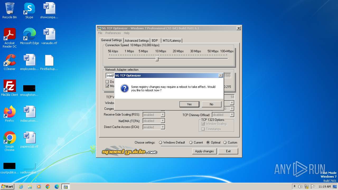Open the Preferences menu
The height and width of the screenshot is (190, 338).
point(113,33)
